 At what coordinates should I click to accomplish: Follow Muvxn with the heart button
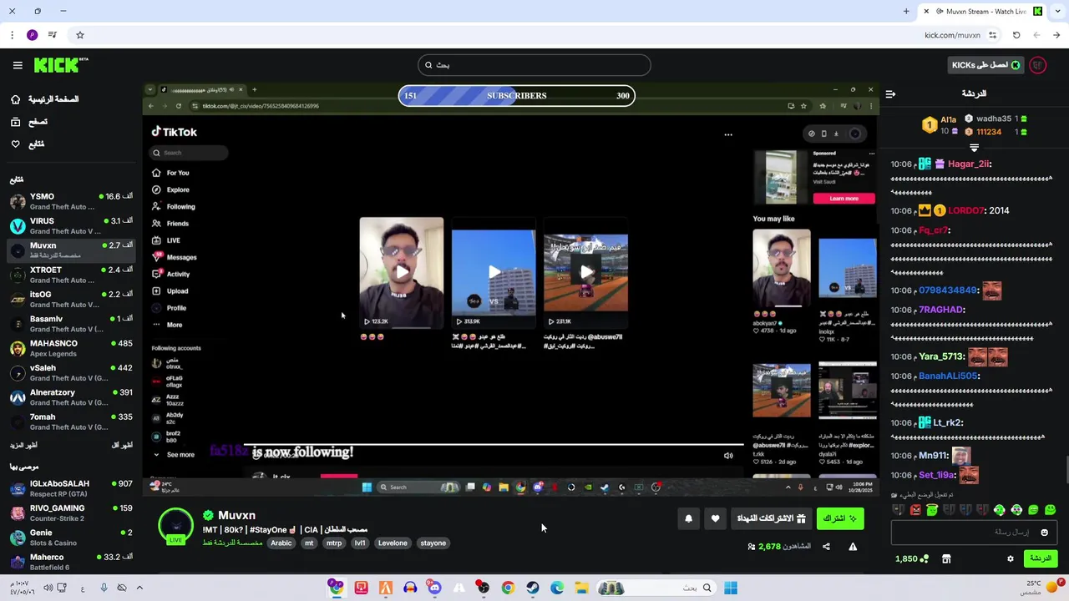click(x=715, y=518)
